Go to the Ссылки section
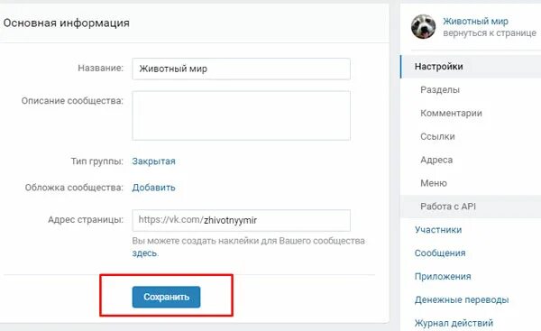The height and width of the screenshot is (331, 541). tap(437, 136)
